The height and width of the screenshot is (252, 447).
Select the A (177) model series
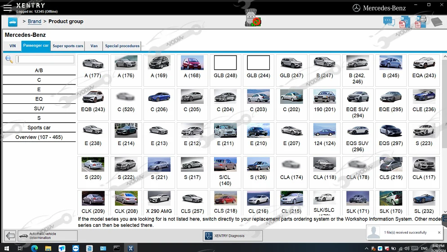93,71
